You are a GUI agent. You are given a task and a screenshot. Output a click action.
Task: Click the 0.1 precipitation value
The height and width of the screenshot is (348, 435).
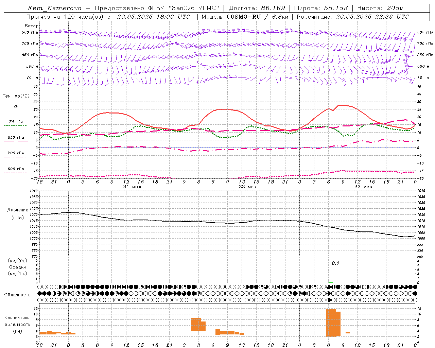coord(335,263)
